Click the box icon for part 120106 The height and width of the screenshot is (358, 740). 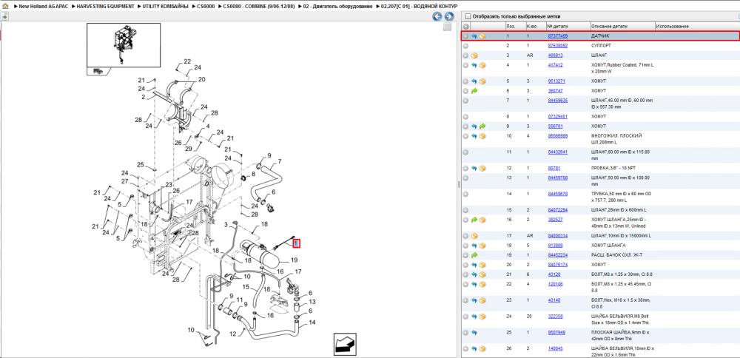(x=482, y=284)
